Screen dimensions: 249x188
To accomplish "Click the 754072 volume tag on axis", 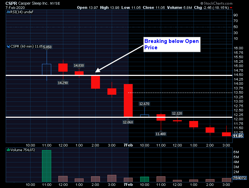I will coord(239,178).
